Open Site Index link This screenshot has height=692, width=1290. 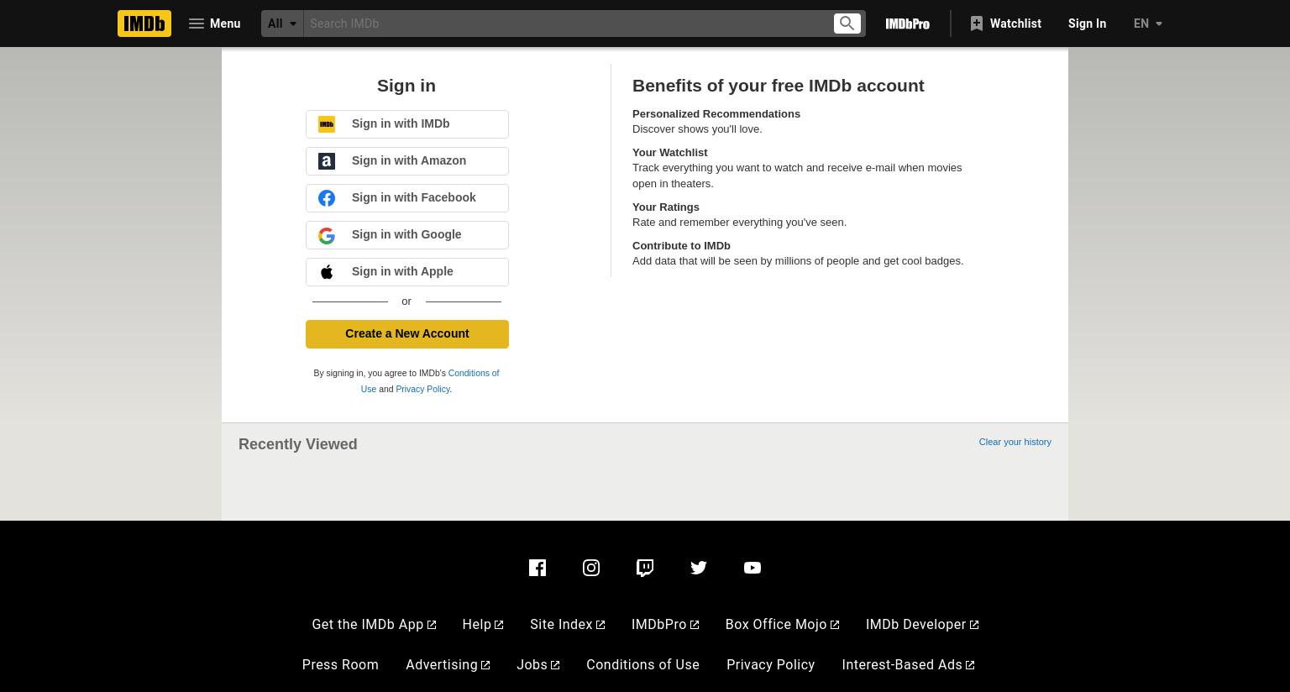tap(568, 625)
